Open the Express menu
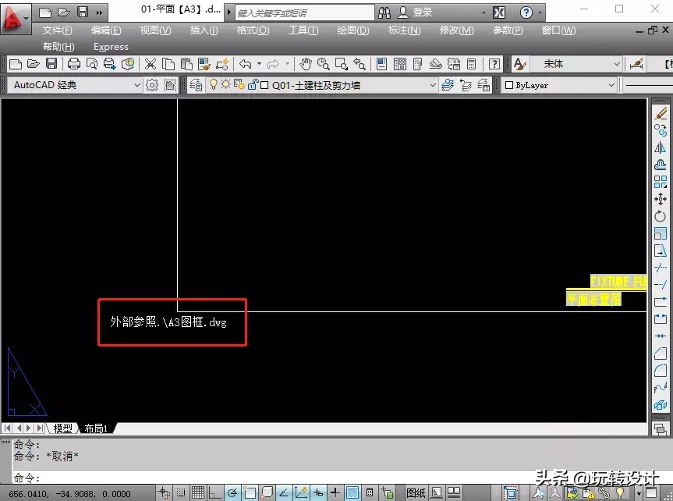The width and height of the screenshot is (673, 501). tap(111, 46)
